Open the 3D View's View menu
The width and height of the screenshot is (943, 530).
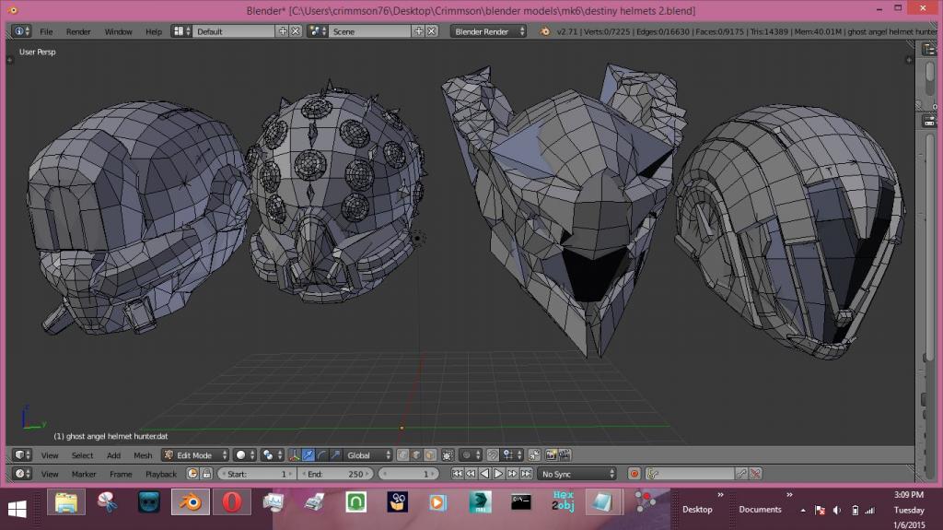pyautogui.click(x=50, y=455)
